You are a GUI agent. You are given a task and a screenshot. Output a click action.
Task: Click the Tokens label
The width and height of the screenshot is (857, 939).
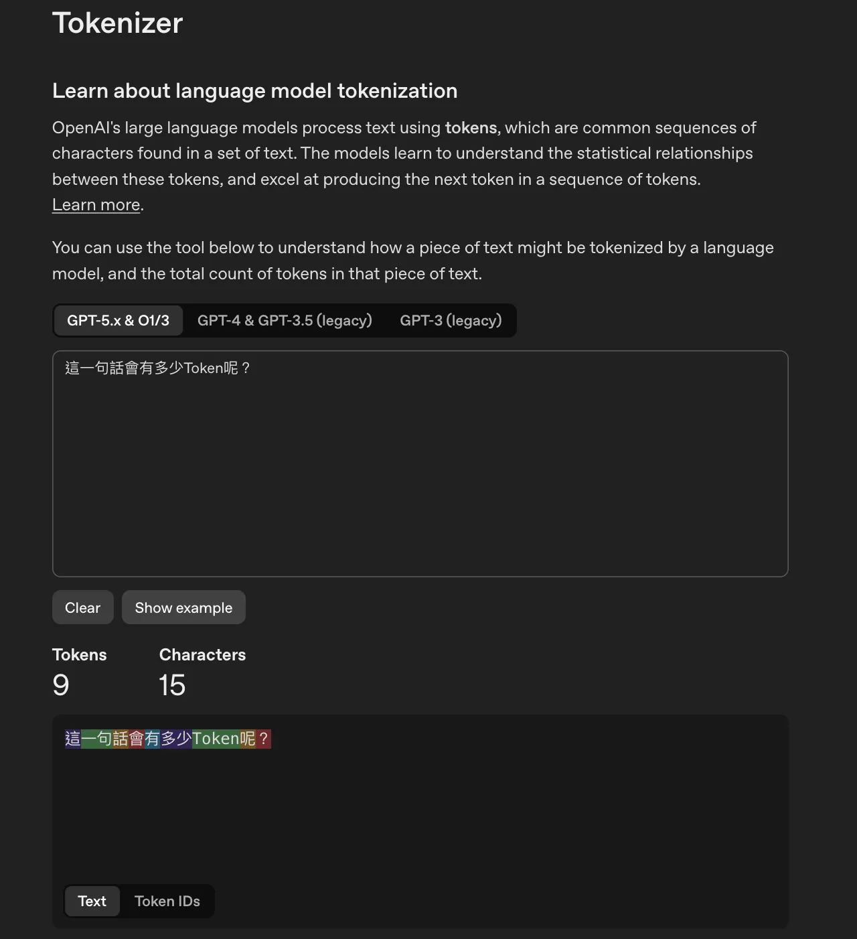80,654
